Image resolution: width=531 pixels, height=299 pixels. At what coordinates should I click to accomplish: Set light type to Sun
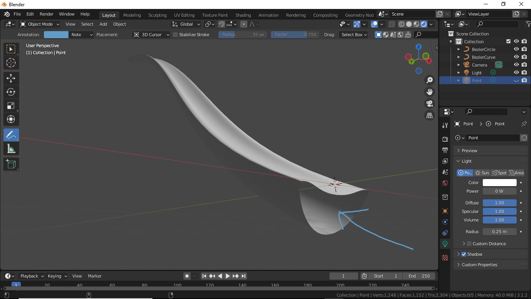point(482,173)
